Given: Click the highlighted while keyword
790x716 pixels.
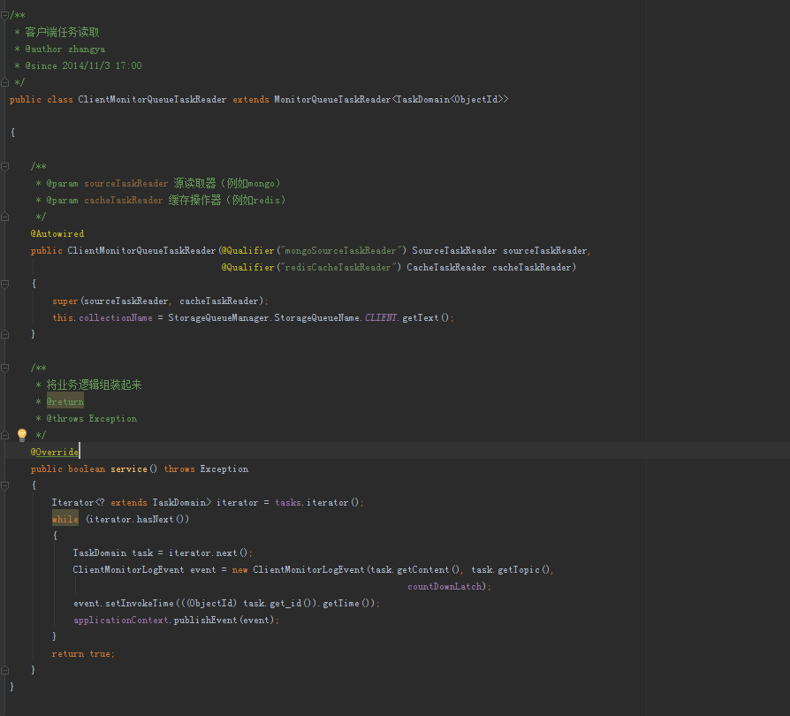Looking at the screenshot, I should click(65, 520).
